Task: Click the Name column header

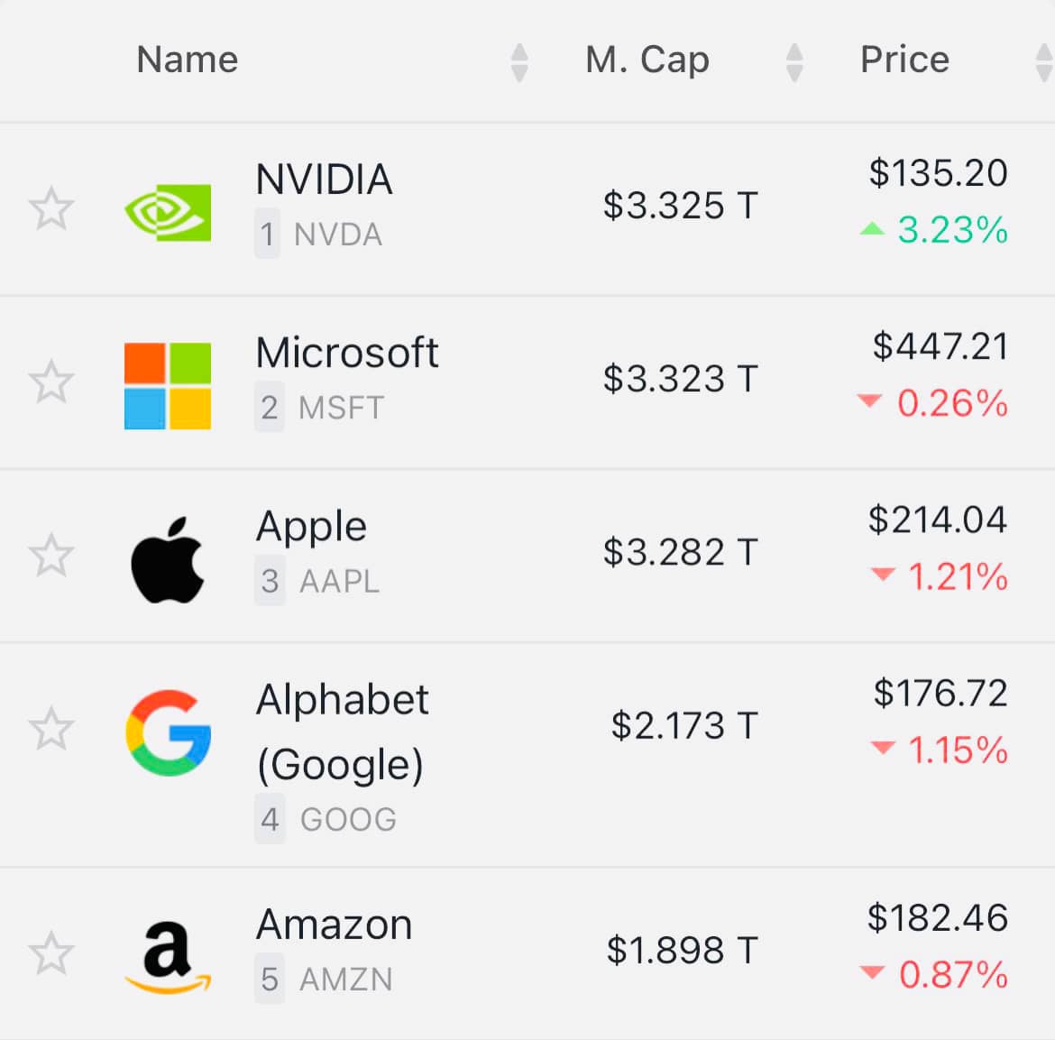Action: point(188,60)
